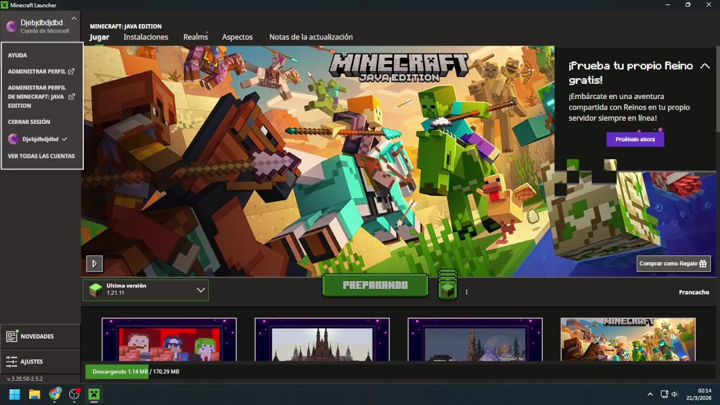Click external-link icon beside ADMINISTRAR PERFIL

[71, 71]
